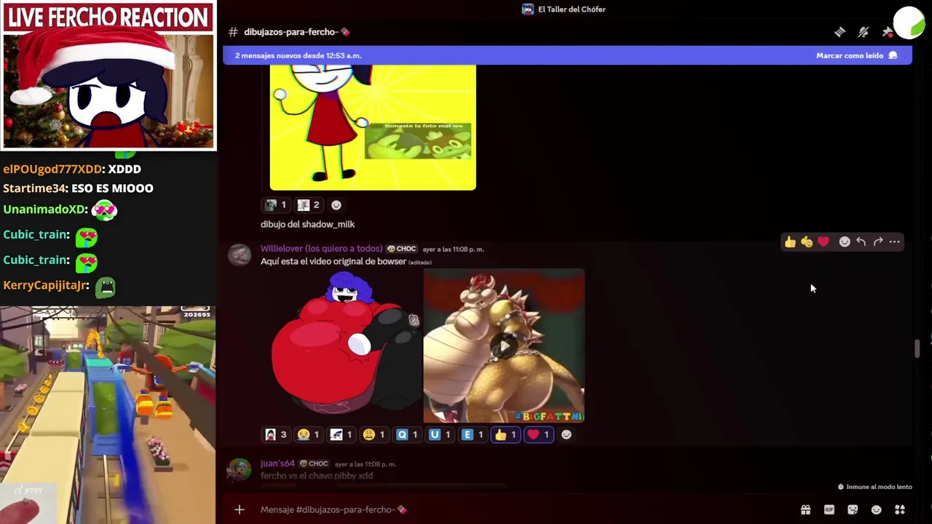932x524 pixels.
Task: Toggle first reaction under yellow drawing
Action: [x=276, y=205]
